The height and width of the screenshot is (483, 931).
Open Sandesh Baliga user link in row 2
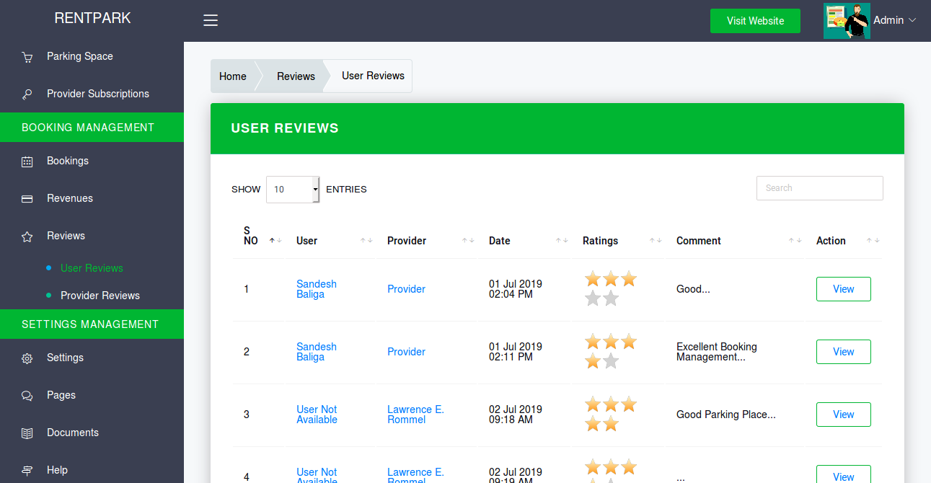317,352
